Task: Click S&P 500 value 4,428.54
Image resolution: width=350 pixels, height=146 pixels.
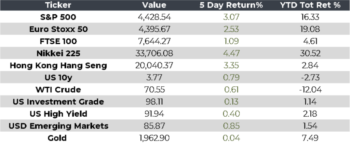Action: pos(154,16)
